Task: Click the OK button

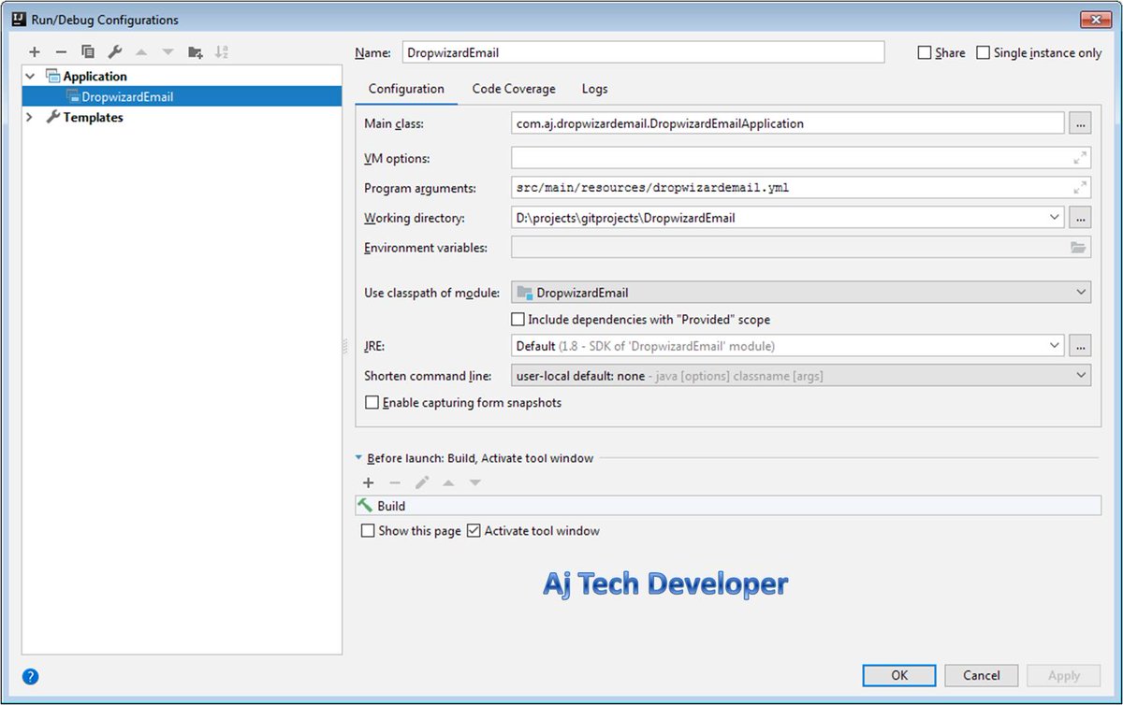Action: [898, 675]
